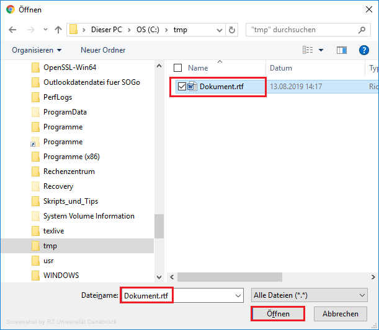Click the help question mark icon

(x=364, y=50)
